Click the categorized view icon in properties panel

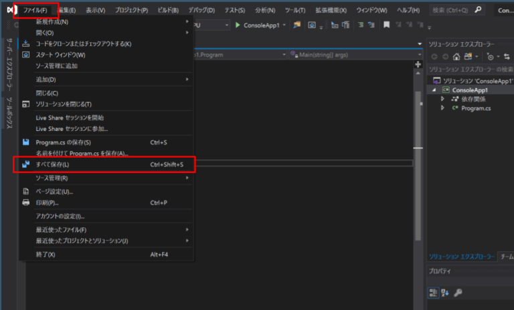tap(434, 293)
